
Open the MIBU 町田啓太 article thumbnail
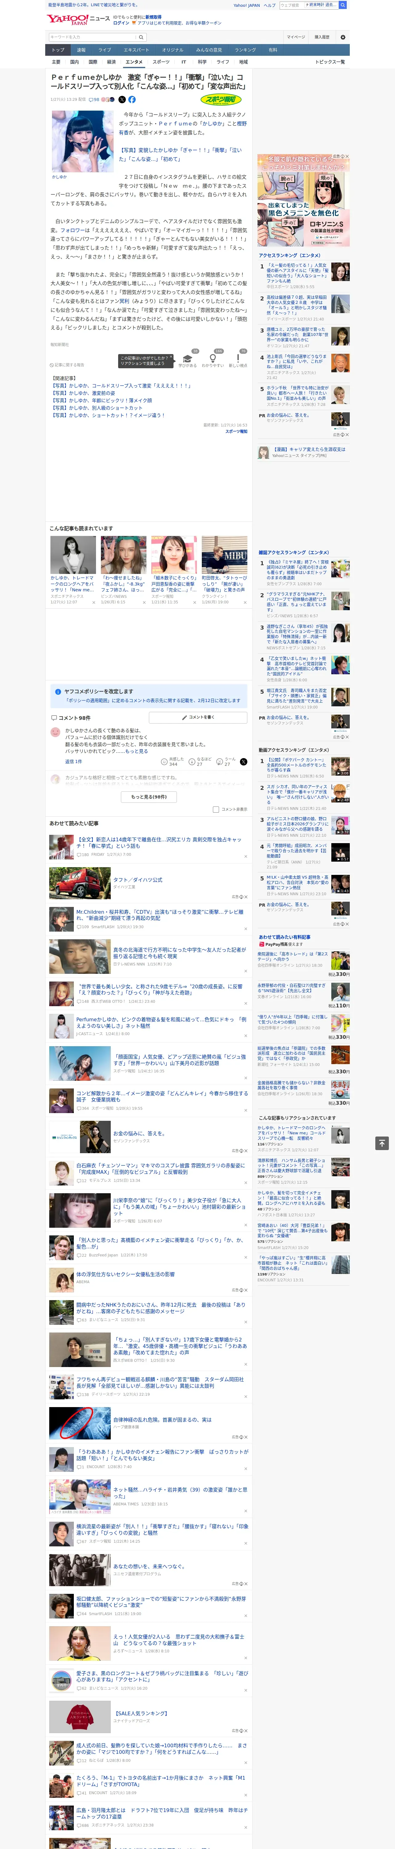pos(224,555)
